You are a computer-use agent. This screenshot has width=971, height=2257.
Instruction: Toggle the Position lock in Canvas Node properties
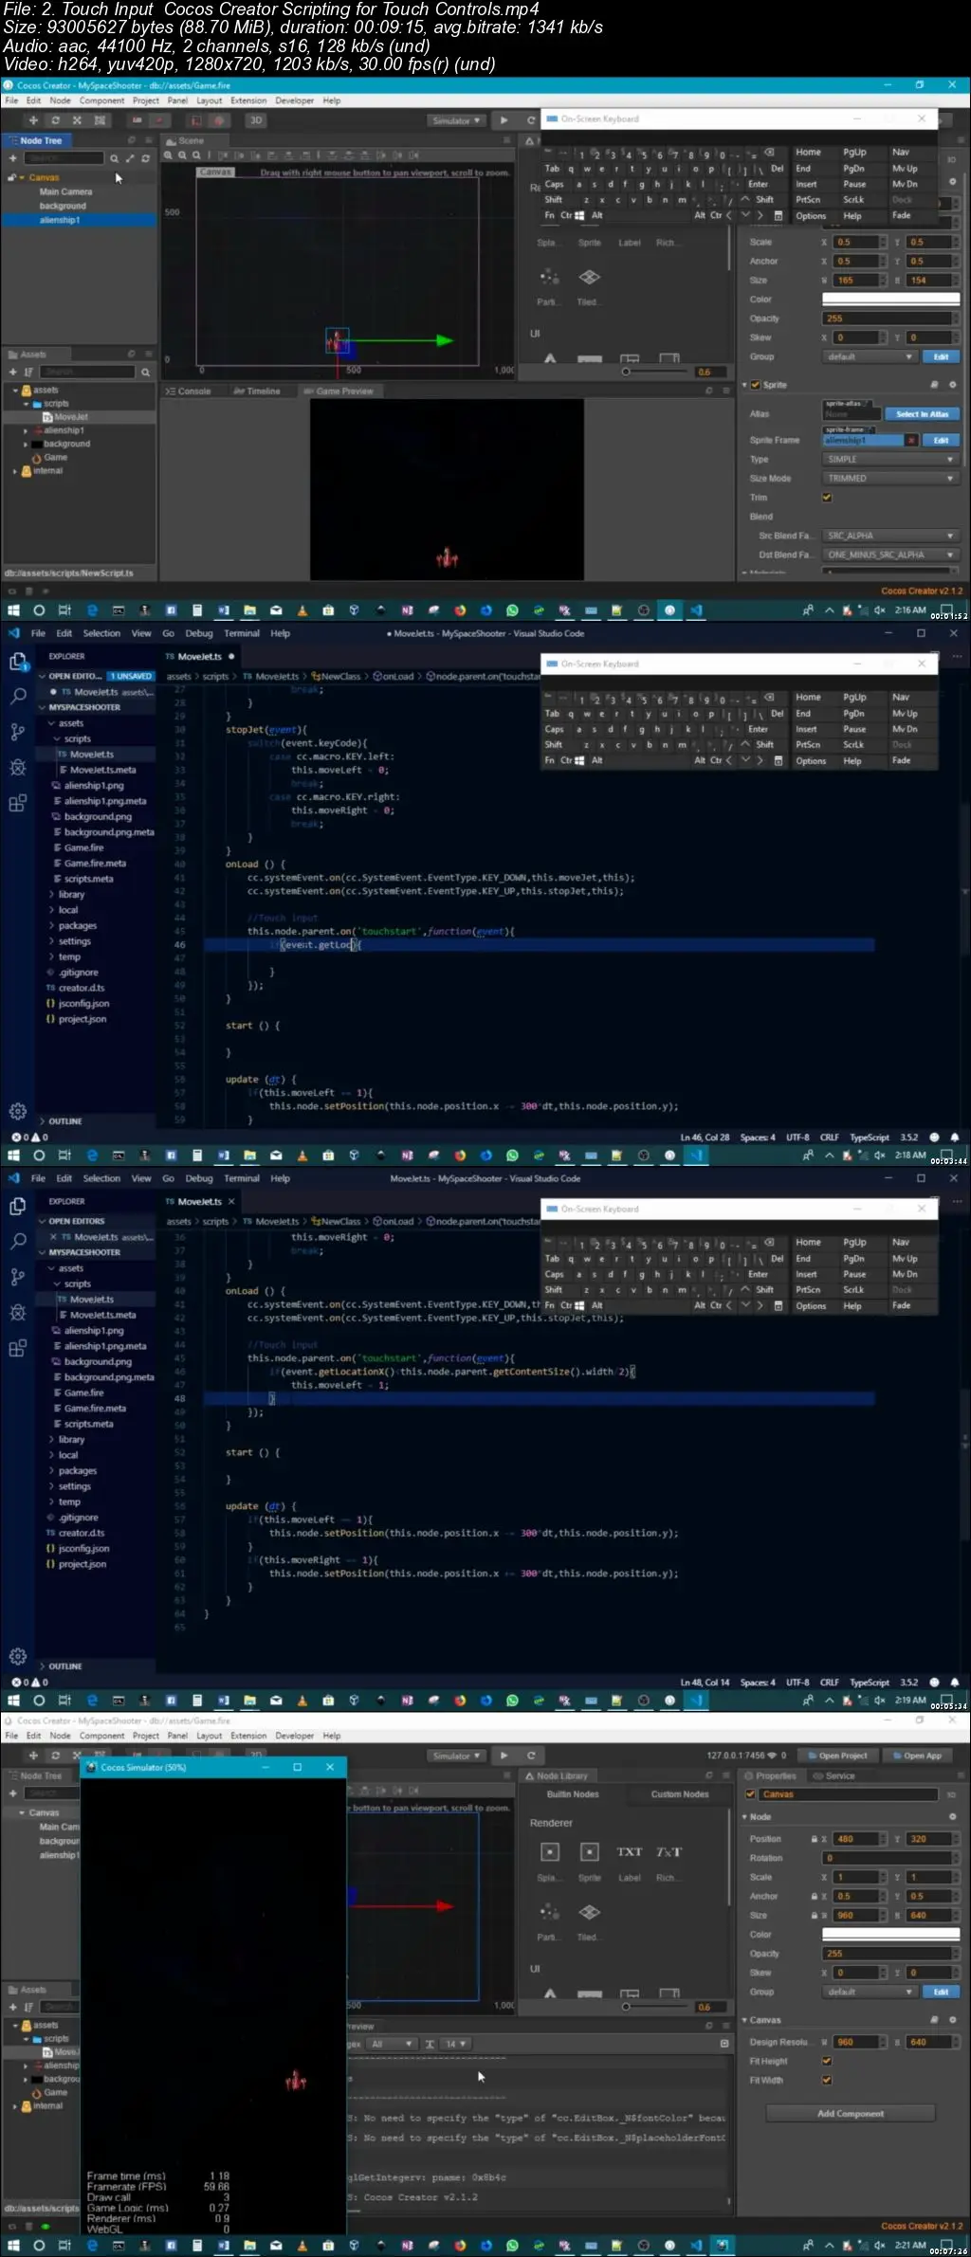pyautogui.click(x=814, y=1839)
